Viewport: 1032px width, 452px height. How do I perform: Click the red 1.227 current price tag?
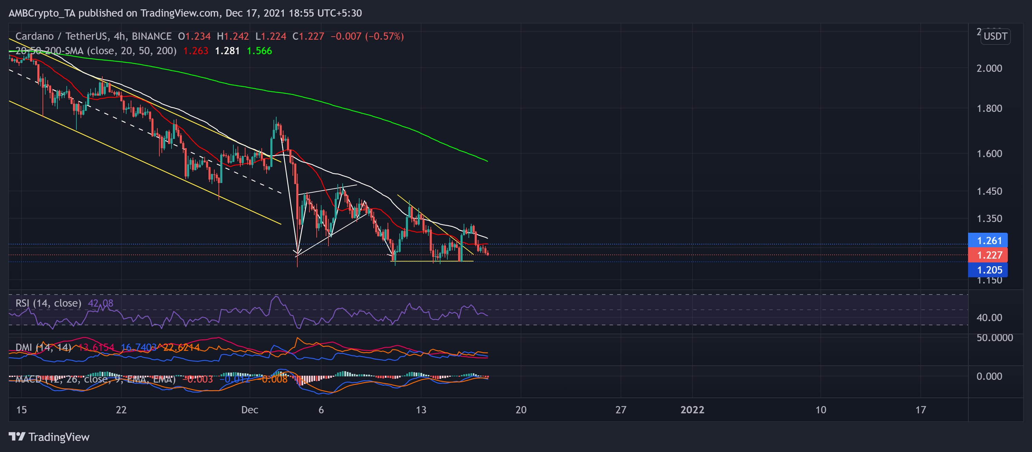tap(989, 255)
